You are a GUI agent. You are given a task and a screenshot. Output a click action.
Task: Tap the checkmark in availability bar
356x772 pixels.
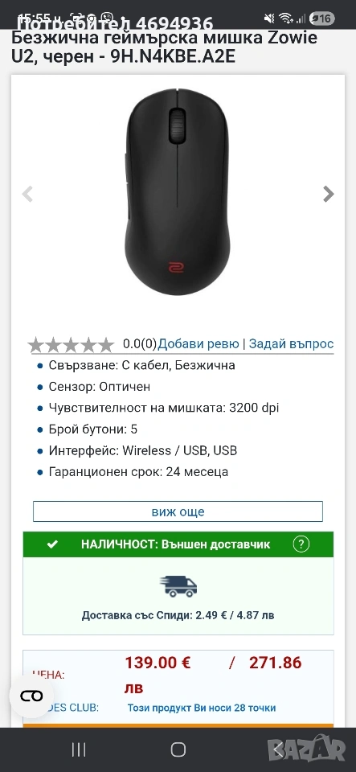pyautogui.click(x=51, y=544)
